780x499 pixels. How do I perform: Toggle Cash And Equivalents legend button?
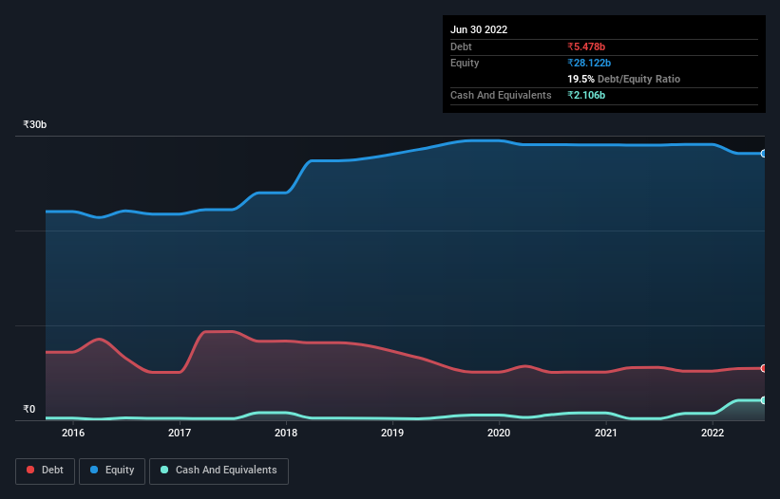pos(219,471)
